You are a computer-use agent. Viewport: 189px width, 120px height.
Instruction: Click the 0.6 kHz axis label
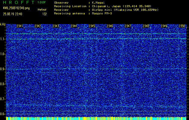point(2,114)
